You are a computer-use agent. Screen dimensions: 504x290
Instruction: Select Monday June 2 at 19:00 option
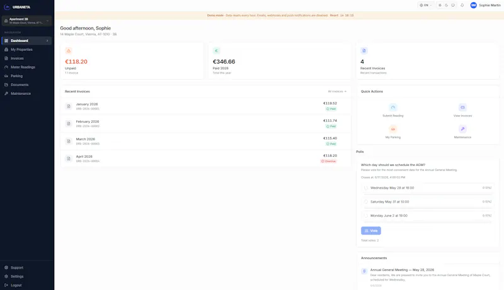(428, 216)
